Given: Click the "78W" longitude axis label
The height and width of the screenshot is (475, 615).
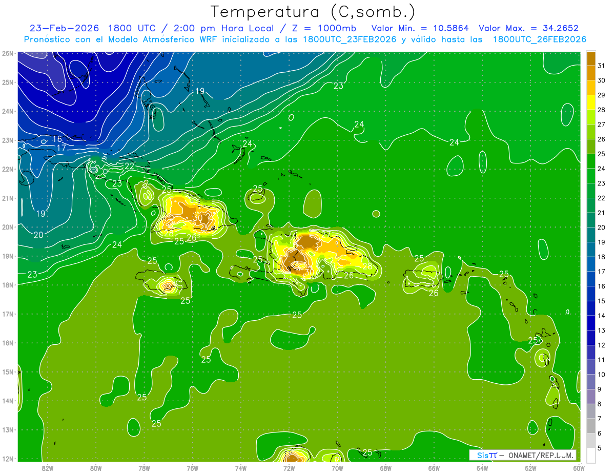Looking at the screenshot, I should (144, 468).
